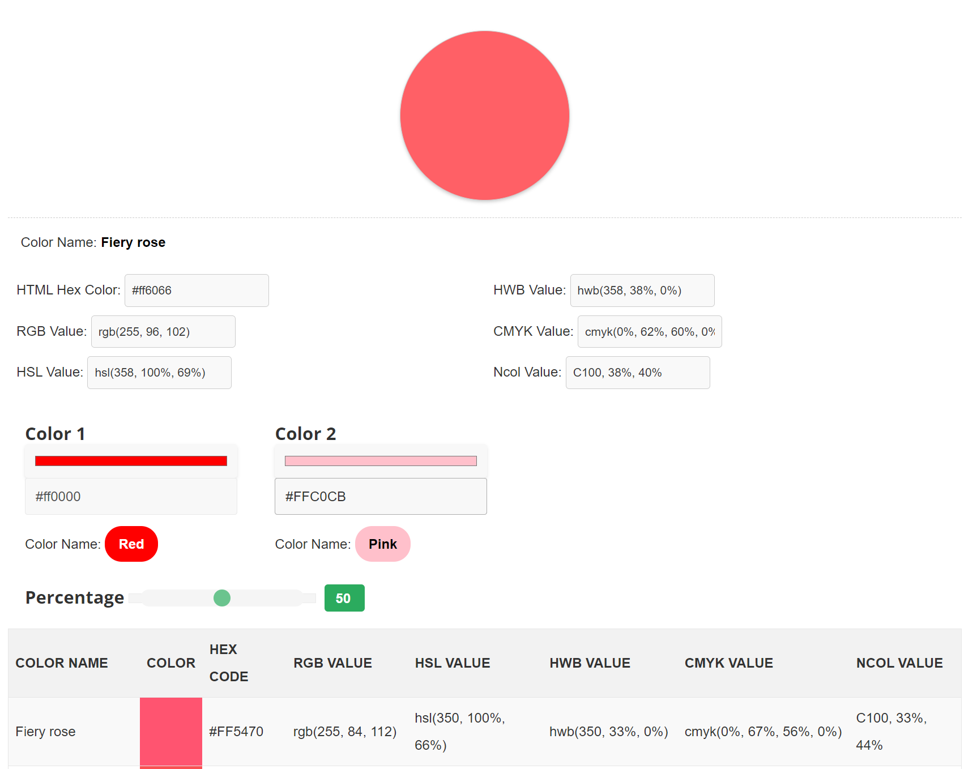Click the Fiery rose color swatch in table
The image size is (977, 769).
pyautogui.click(x=171, y=732)
